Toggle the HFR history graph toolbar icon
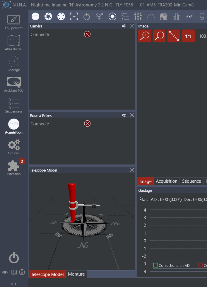The image size is (207, 287). click(189, 16)
